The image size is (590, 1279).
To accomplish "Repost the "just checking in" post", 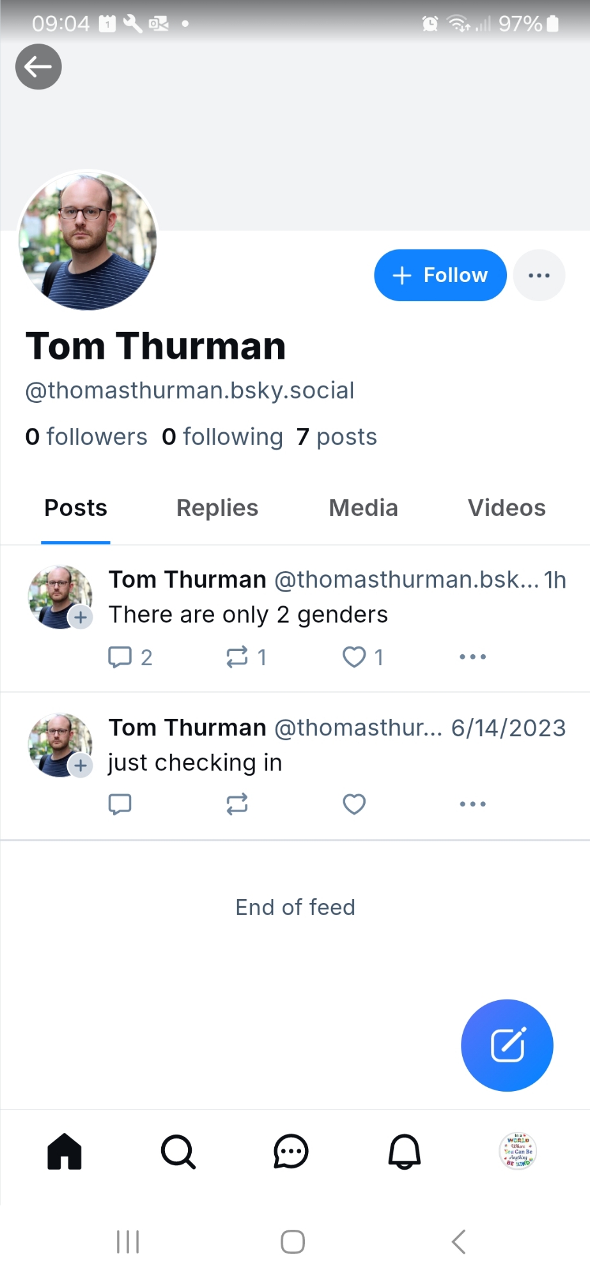I will click(237, 804).
